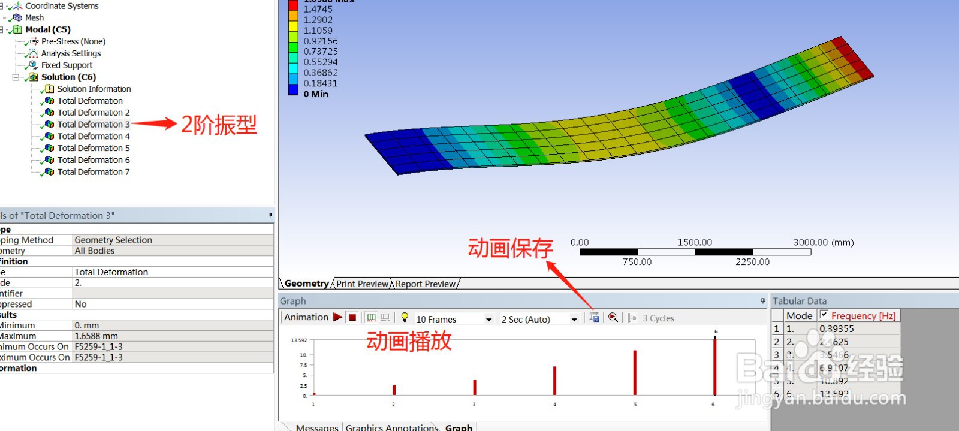Select Total Deformation 5 in the tree
The image size is (959, 431).
coord(94,148)
